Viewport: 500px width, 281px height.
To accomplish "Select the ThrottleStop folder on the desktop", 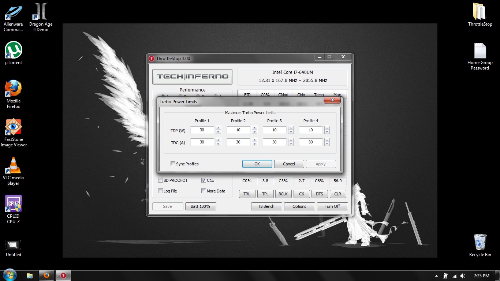I will click(x=480, y=15).
